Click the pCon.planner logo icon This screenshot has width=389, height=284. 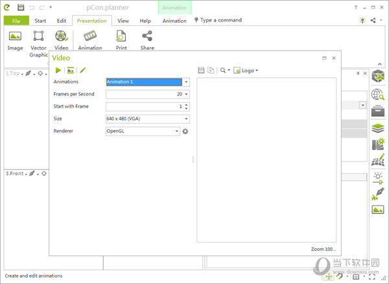point(7,7)
